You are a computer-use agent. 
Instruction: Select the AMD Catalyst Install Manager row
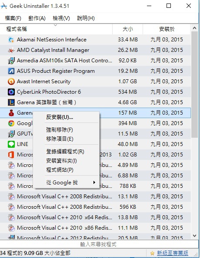(95, 50)
